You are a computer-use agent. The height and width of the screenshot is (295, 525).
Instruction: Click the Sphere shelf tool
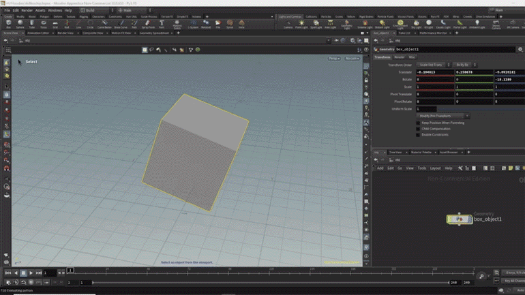tap(20, 24)
